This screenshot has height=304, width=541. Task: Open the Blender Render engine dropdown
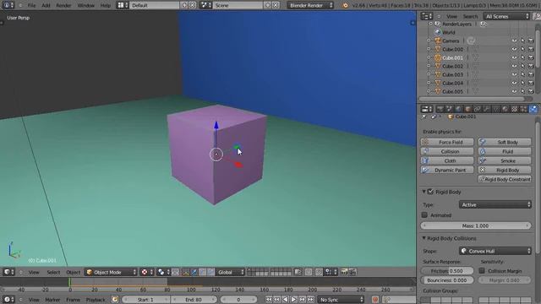(x=310, y=5)
